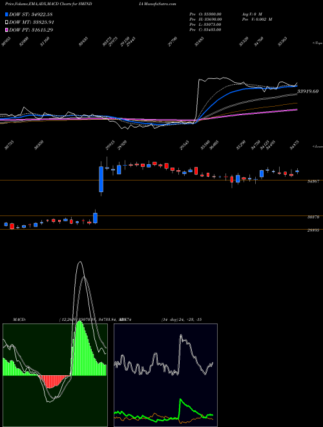Click the lows value 34875
This screenshot has height=427, width=323.
tap(295, 145)
